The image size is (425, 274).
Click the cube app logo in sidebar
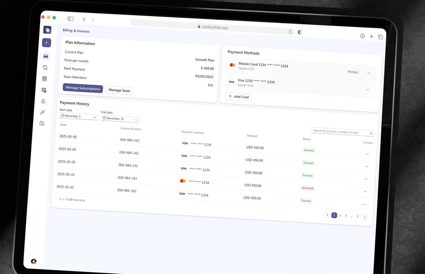point(47,30)
